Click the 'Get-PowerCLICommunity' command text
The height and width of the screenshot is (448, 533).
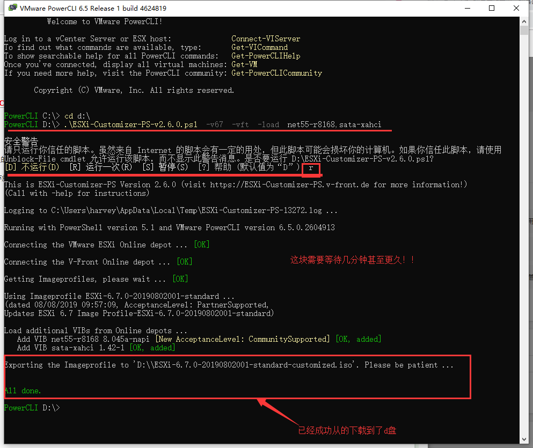coord(276,73)
